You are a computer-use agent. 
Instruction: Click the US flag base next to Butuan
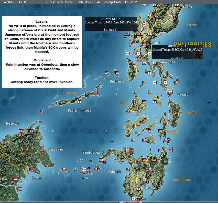155,160
